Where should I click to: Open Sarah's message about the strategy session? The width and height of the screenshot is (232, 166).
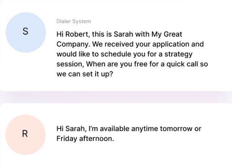click(x=132, y=54)
